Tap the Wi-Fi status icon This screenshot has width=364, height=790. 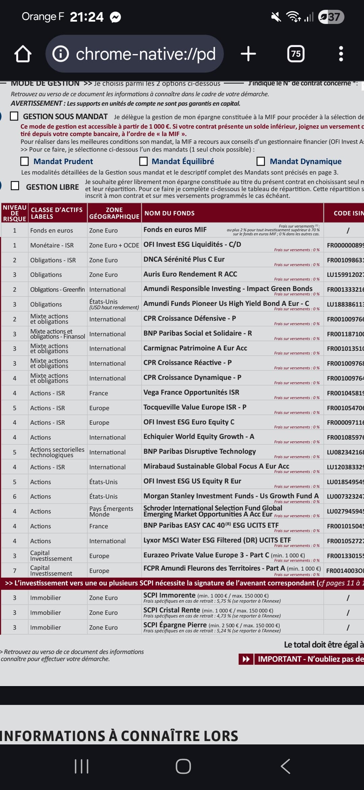coord(294,17)
